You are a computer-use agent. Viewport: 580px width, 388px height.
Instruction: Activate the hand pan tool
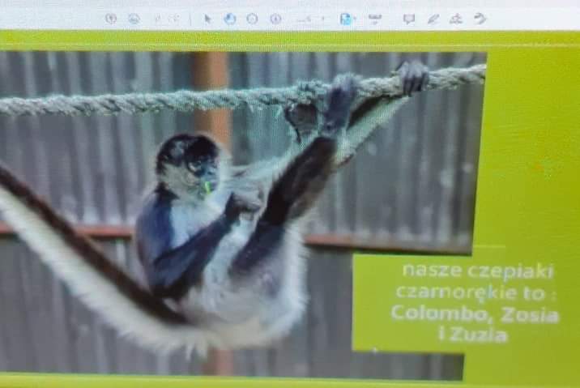[x=230, y=19]
